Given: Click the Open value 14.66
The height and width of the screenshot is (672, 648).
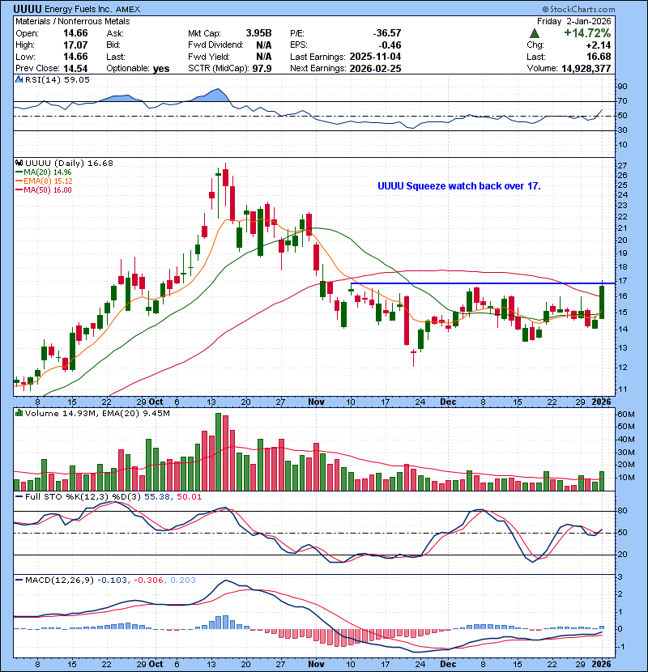Looking at the screenshot, I should coord(75,33).
